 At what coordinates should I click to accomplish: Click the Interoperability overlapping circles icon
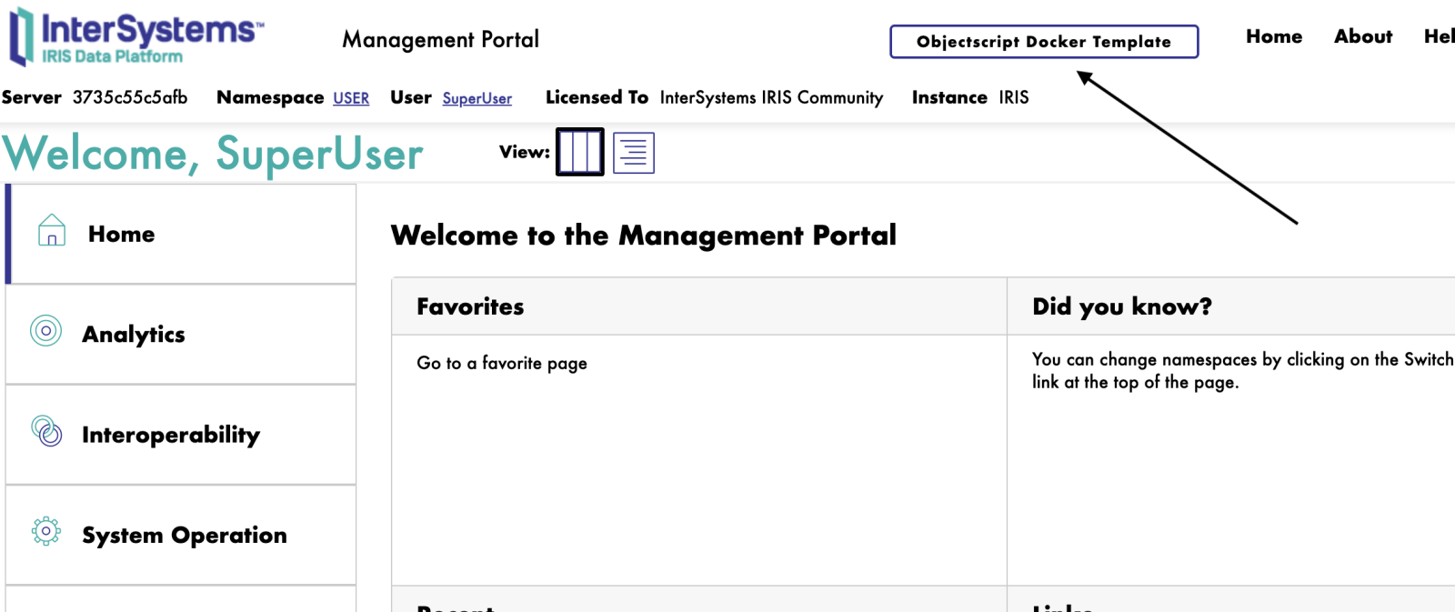coord(46,431)
